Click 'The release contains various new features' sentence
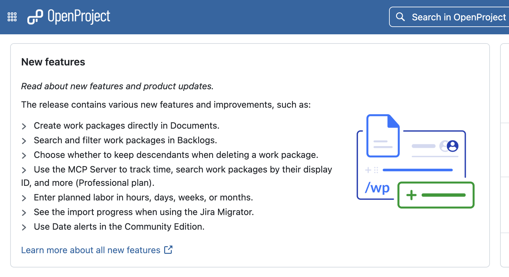Screen dimensions: 509x277 tap(166, 105)
